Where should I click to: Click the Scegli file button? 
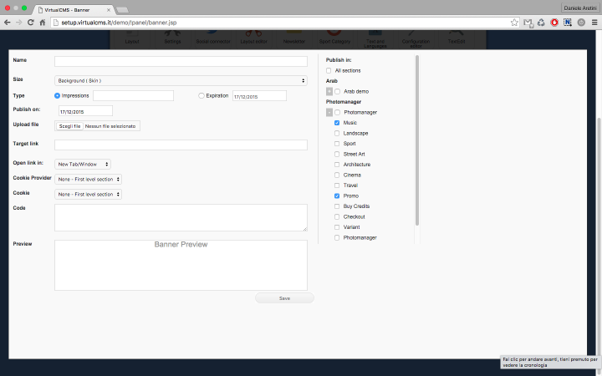tap(70, 126)
